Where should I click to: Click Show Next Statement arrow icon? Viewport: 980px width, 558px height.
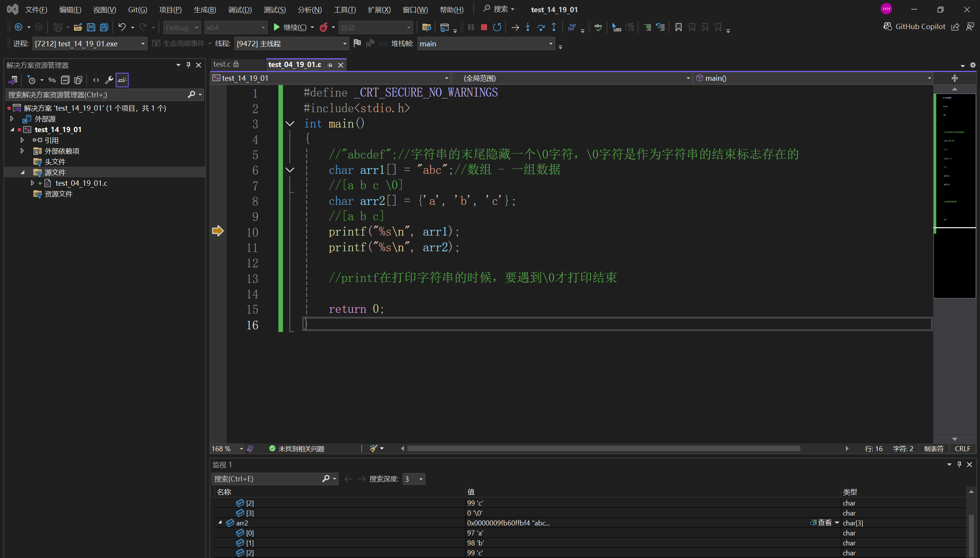point(515,27)
